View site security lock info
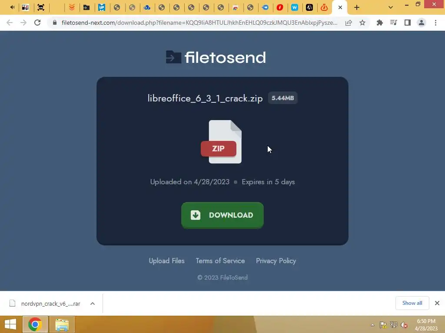This screenshot has width=445, height=333. click(55, 23)
